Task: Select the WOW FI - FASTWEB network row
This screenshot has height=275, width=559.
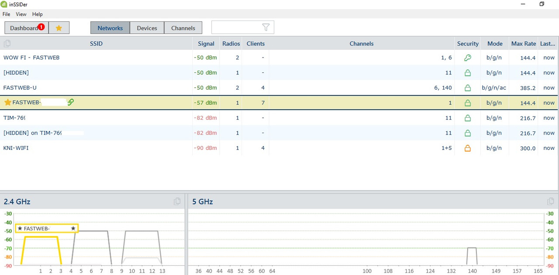Action: 279,58
